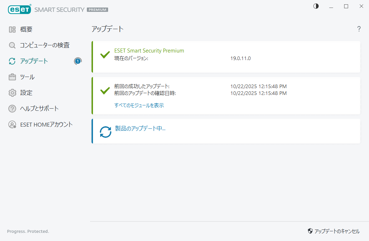Image resolution: width=369 pixels, height=241 pixels.
Task: Click the 製品のアップデート中... progress text
Action: pyautogui.click(x=140, y=128)
